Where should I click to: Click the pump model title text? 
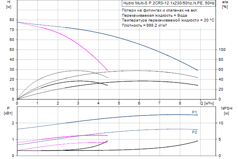pyautogui.click(x=169, y=3)
